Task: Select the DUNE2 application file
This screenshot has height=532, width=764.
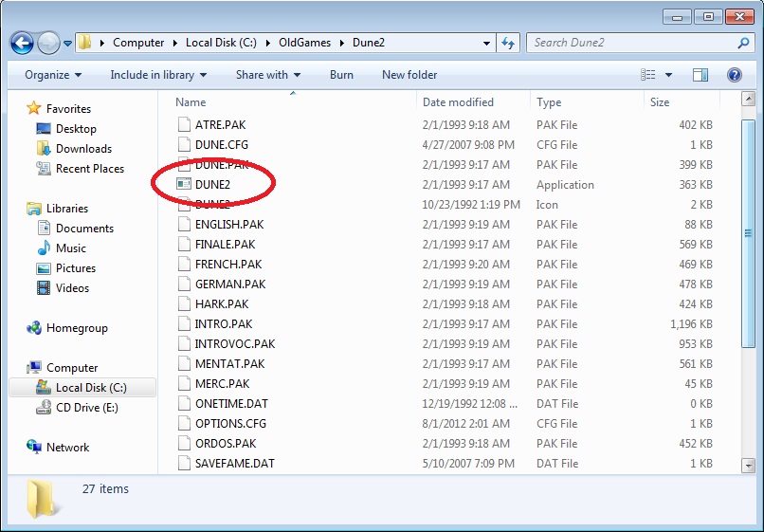Action: point(212,185)
